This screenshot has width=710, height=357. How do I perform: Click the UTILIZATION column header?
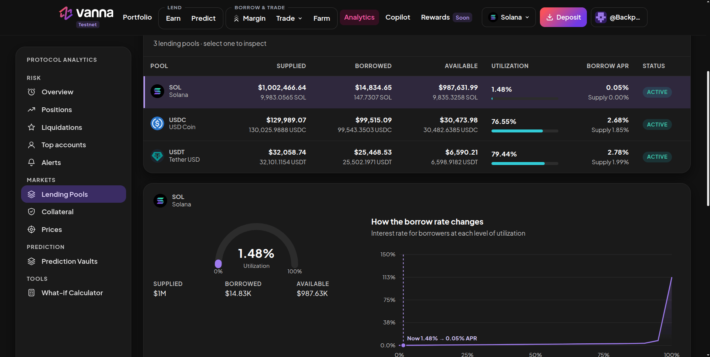[x=510, y=66]
